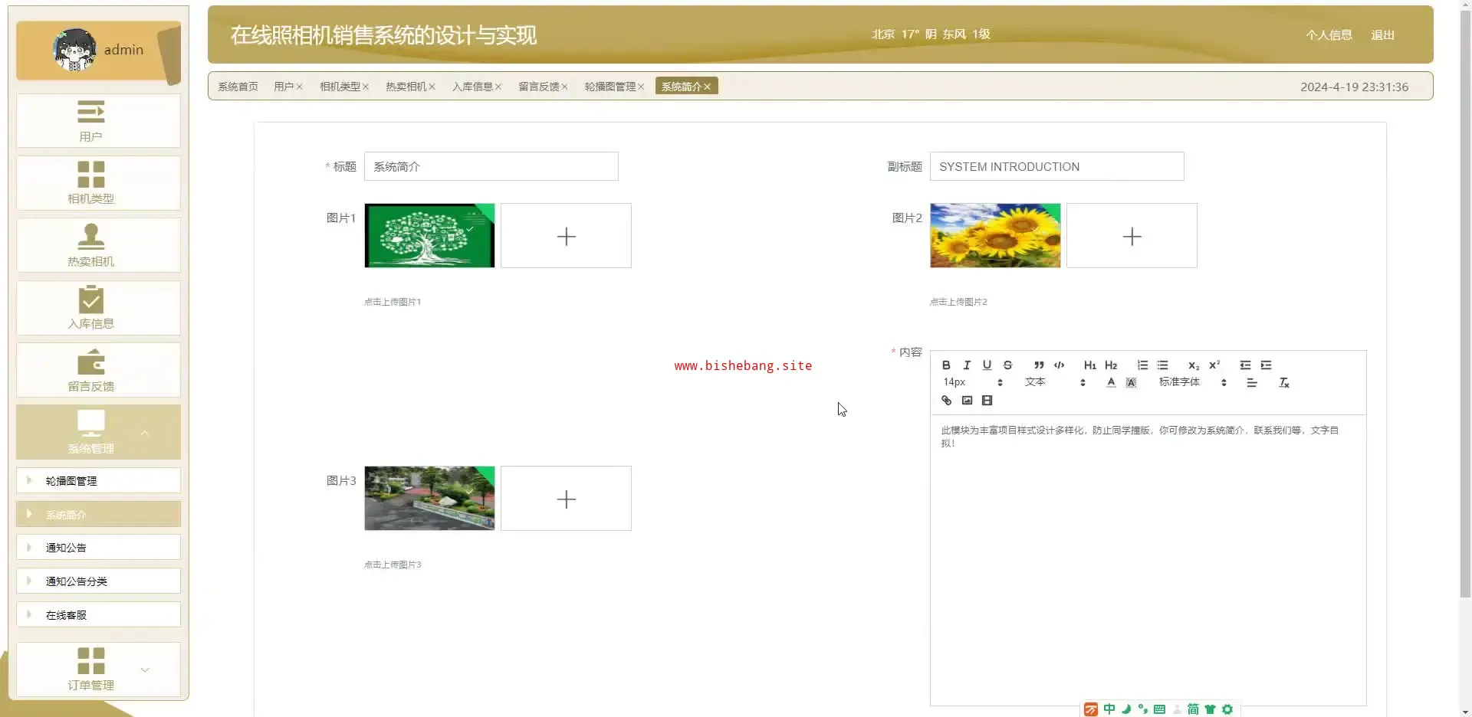Click the sunflower thumbnail for 图片2
Image resolution: width=1472 pixels, height=717 pixels.
click(995, 235)
